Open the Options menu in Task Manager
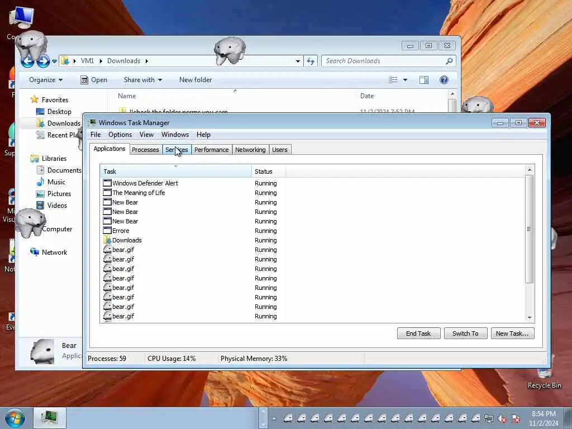 (120, 135)
